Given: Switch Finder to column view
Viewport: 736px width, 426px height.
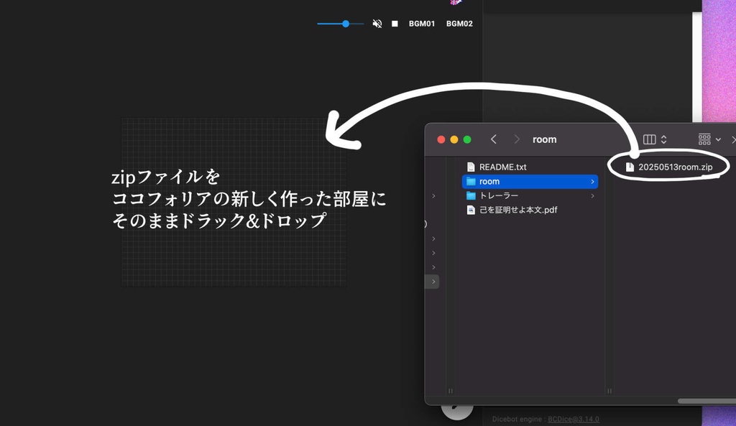Looking at the screenshot, I should 648,139.
